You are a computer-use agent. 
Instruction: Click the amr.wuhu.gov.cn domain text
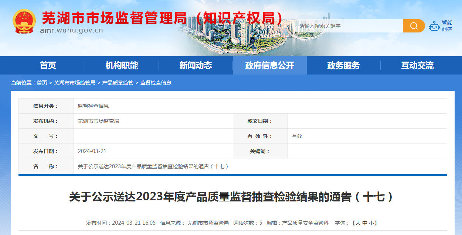click(x=71, y=30)
